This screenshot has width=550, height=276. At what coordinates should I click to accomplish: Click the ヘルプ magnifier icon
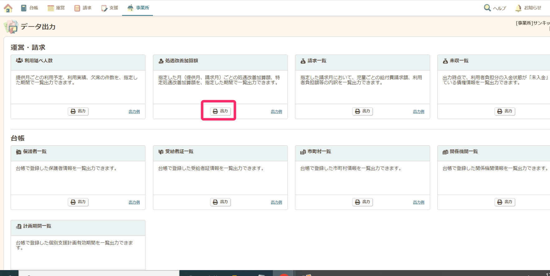[487, 8]
